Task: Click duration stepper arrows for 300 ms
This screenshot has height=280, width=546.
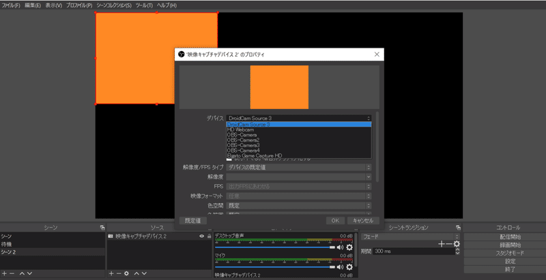Action: [457, 251]
